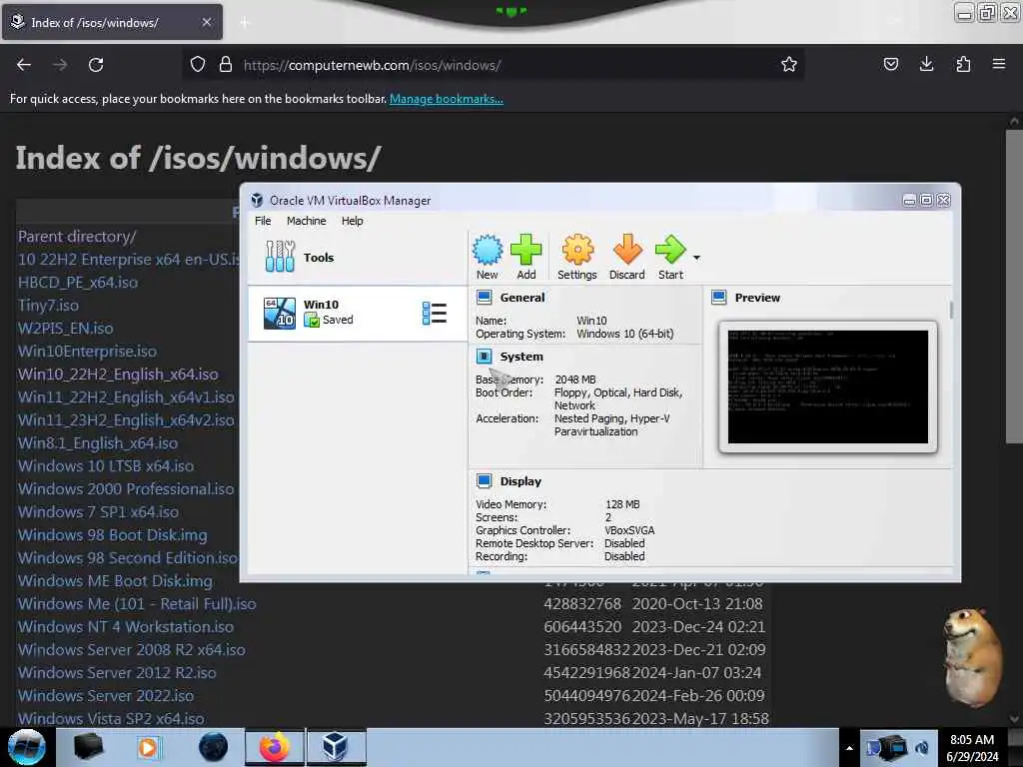This screenshot has width=1023, height=767.
Task: Click Windows Me (101 - Retail Full).iso link
Action: 137,604
